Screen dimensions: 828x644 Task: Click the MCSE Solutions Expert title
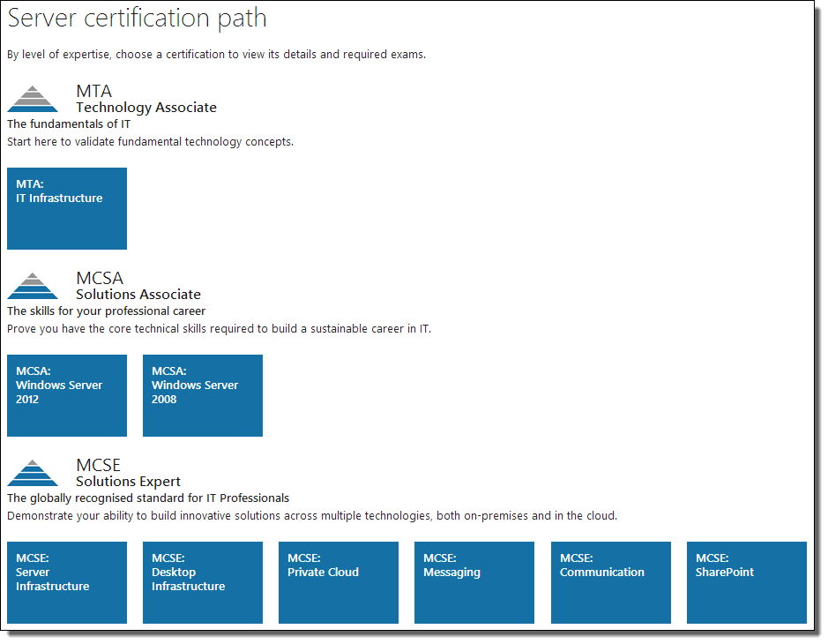coord(127,473)
